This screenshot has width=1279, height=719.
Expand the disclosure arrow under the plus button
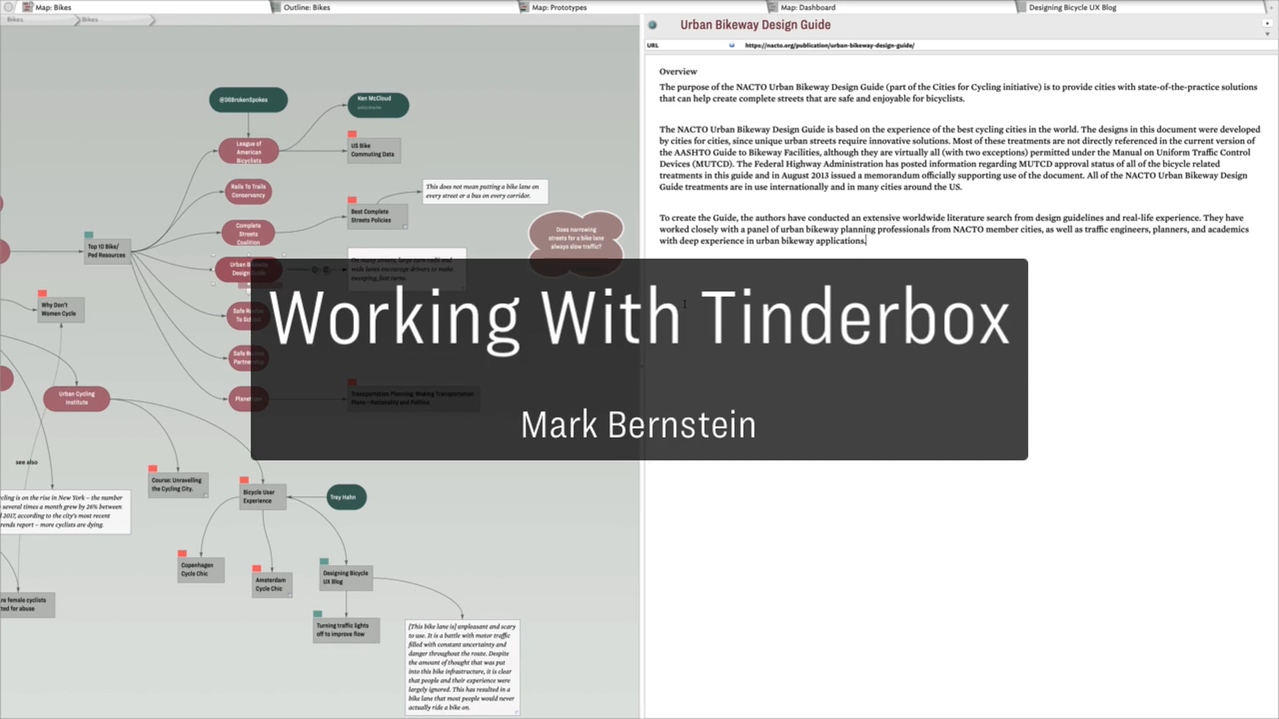(x=1267, y=34)
